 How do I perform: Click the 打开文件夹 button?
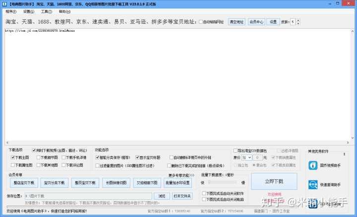(x=182, y=196)
